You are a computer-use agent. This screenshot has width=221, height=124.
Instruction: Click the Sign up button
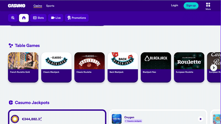pyautogui.click(x=191, y=6)
